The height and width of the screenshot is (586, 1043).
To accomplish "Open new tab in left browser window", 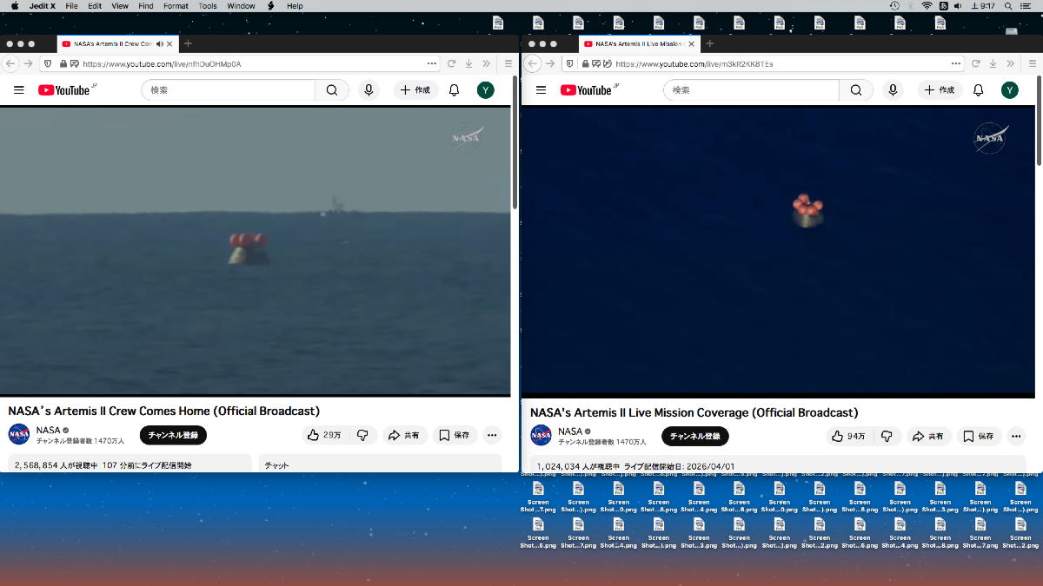I will pos(188,43).
